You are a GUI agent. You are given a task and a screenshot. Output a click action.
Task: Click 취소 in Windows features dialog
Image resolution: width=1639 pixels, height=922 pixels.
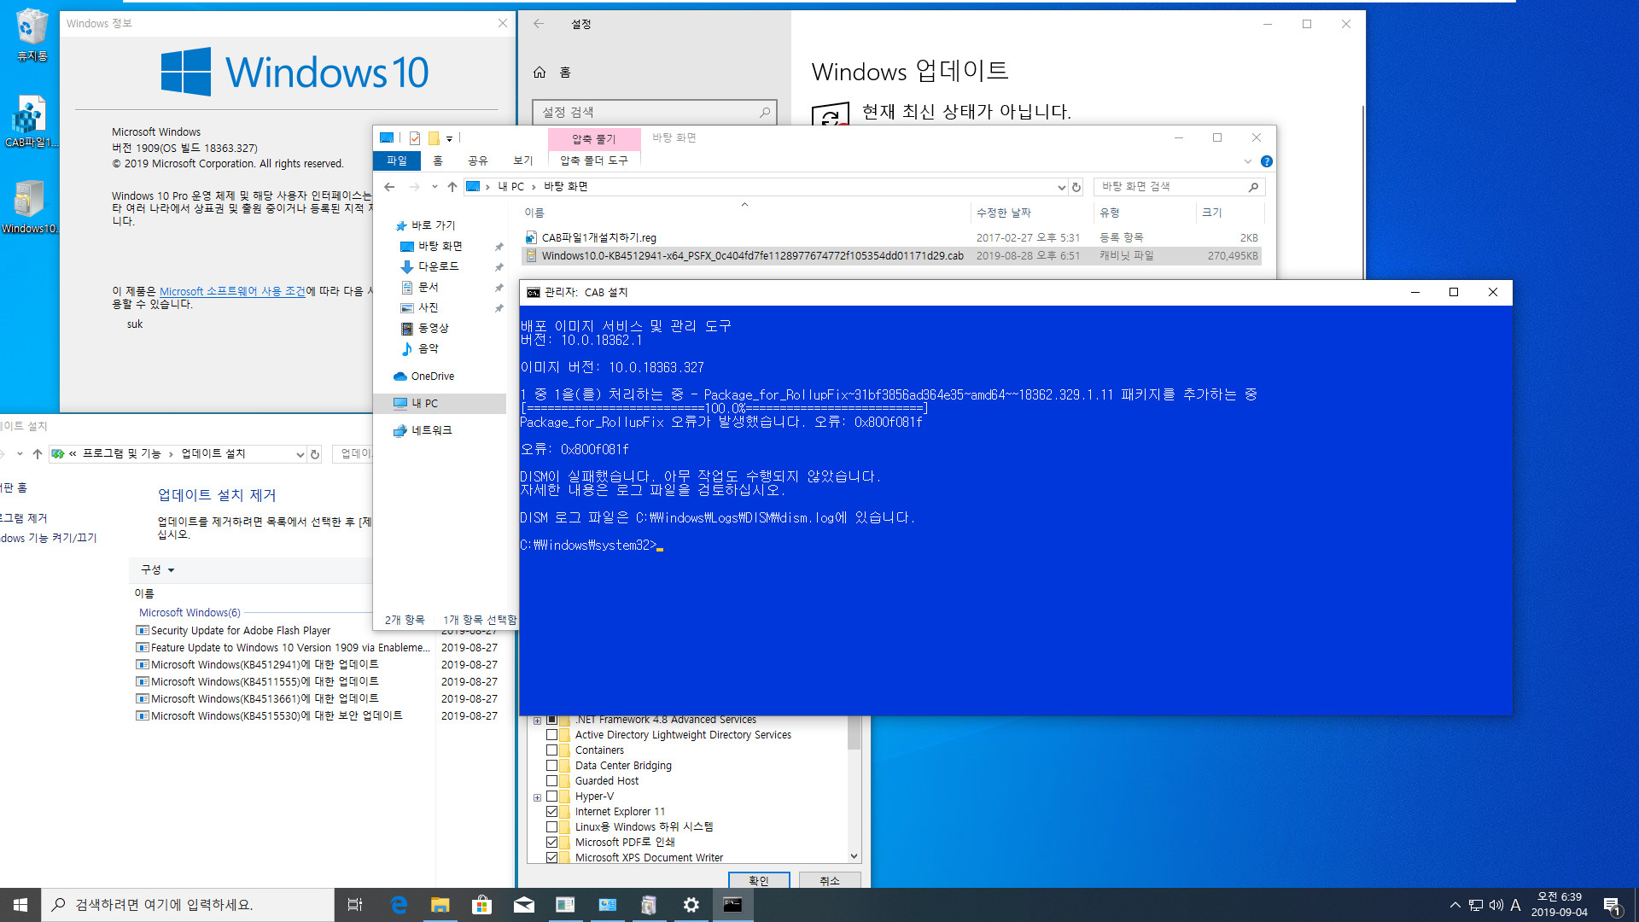coord(830,880)
